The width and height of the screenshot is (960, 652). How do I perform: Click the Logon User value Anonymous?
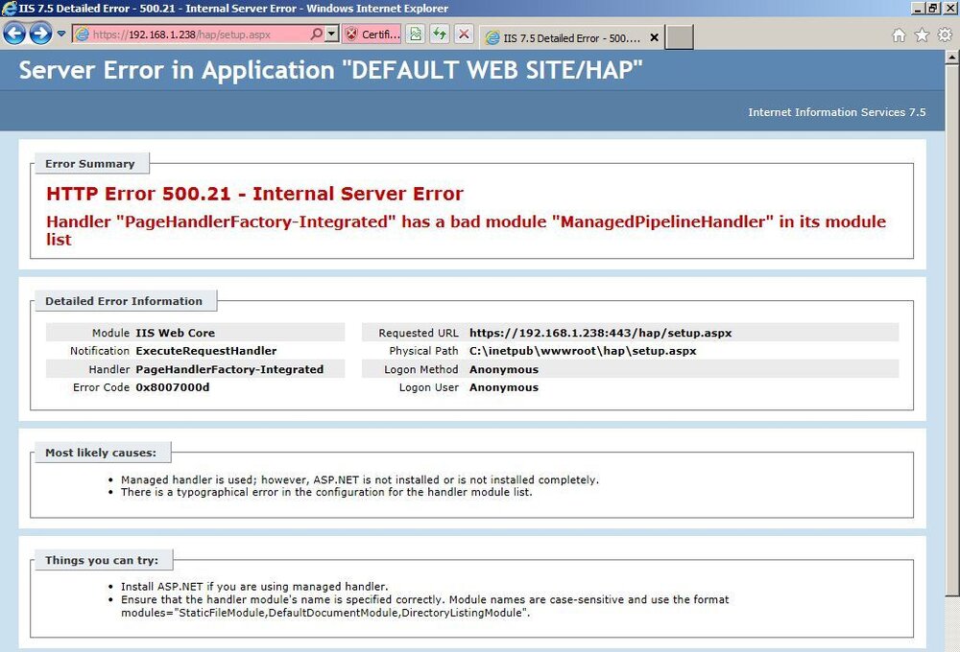pos(504,387)
